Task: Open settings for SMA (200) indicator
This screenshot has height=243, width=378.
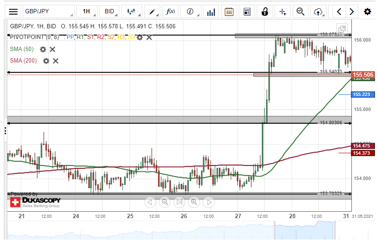Action: [x=46, y=61]
